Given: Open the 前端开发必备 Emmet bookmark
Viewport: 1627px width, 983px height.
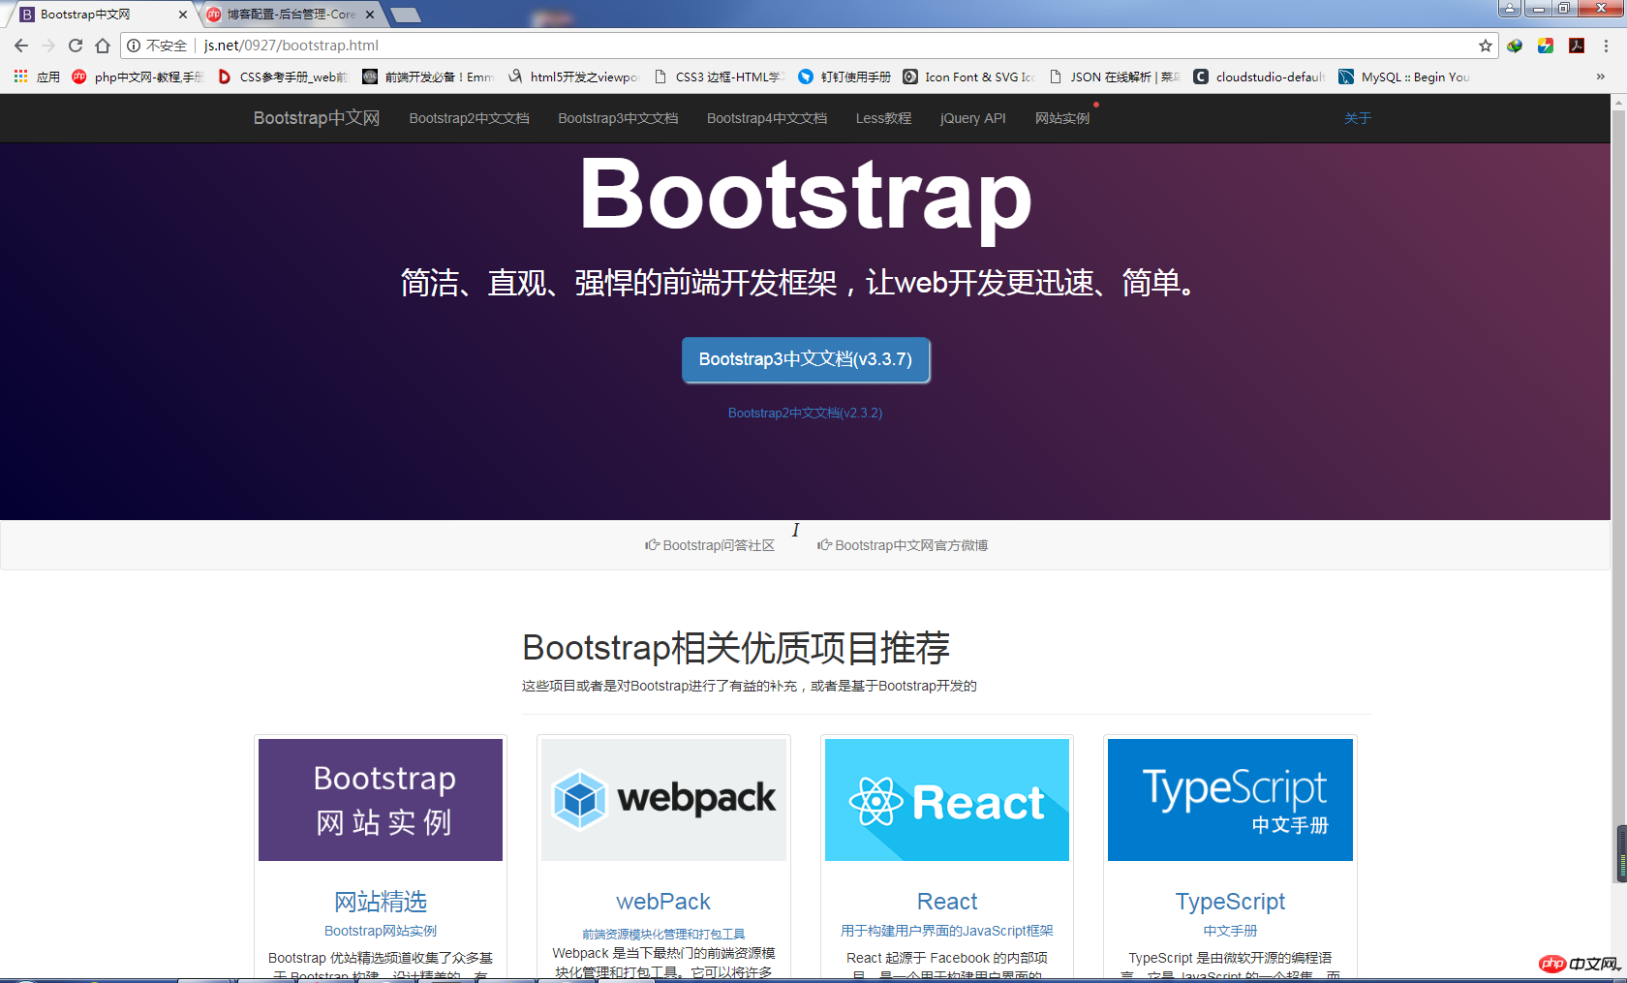Looking at the screenshot, I should point(428,77).
